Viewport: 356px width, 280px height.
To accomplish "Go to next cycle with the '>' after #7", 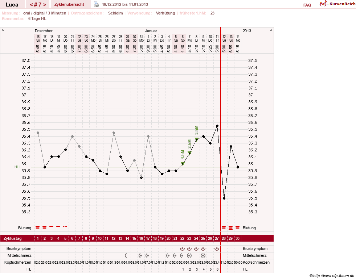I will 45,5.
